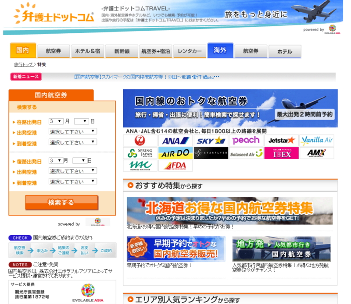Click the IBEX airline logo
Image resolution: width=351 pixels, height=304 pixels.
click(x=281, y=153)
